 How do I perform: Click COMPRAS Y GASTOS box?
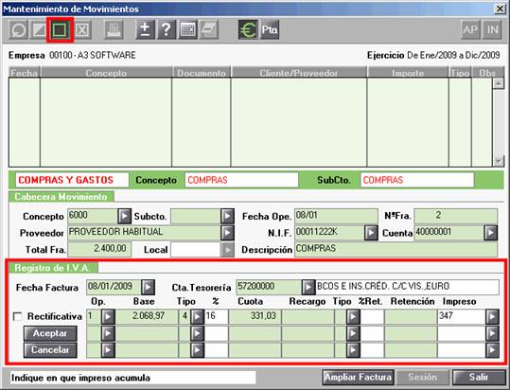pos(72,180)
